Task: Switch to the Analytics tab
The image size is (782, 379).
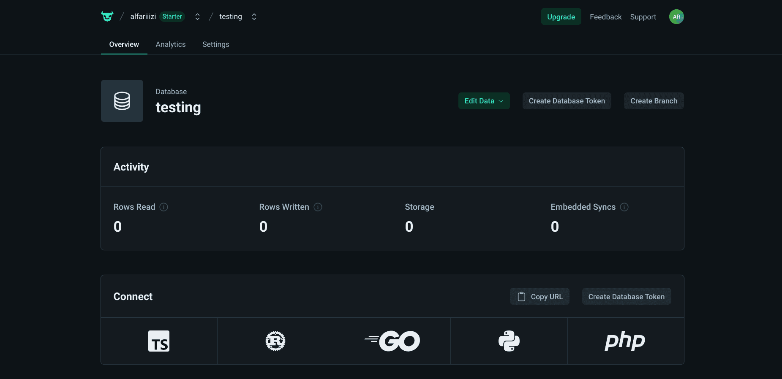Action: click(x=171, y=44)
